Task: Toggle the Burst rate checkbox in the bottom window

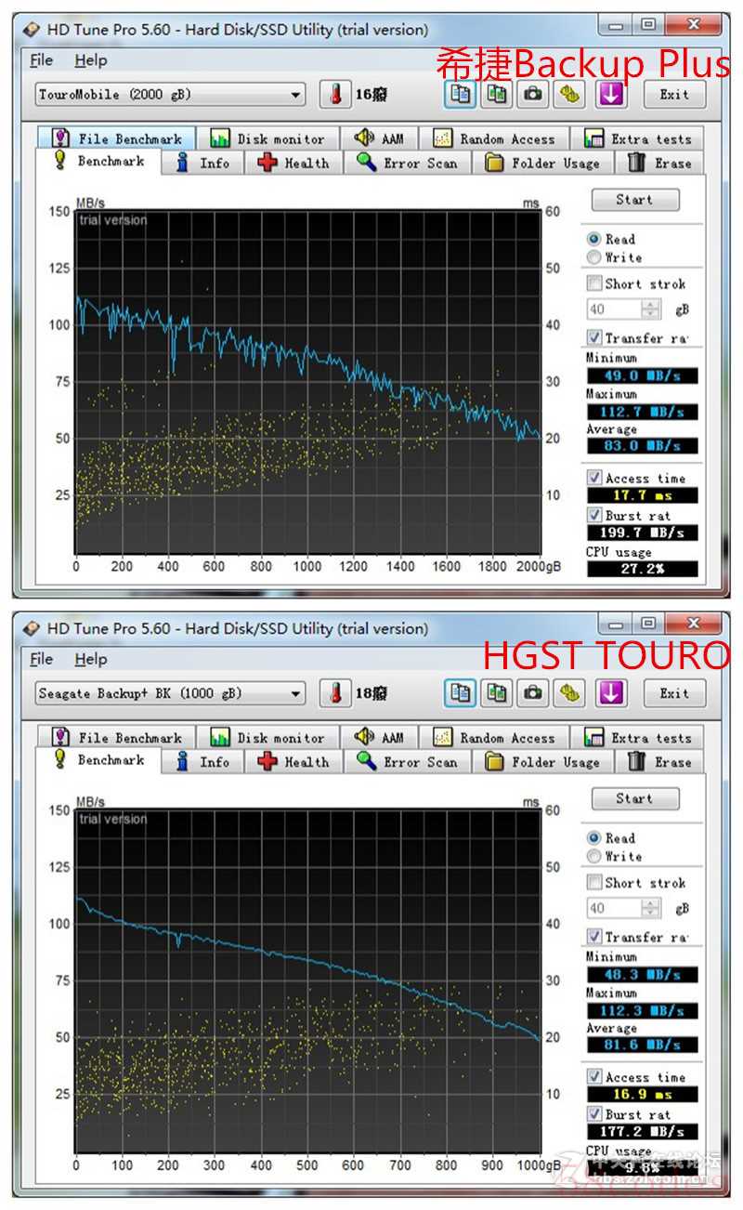Action: coord(594,1113)
